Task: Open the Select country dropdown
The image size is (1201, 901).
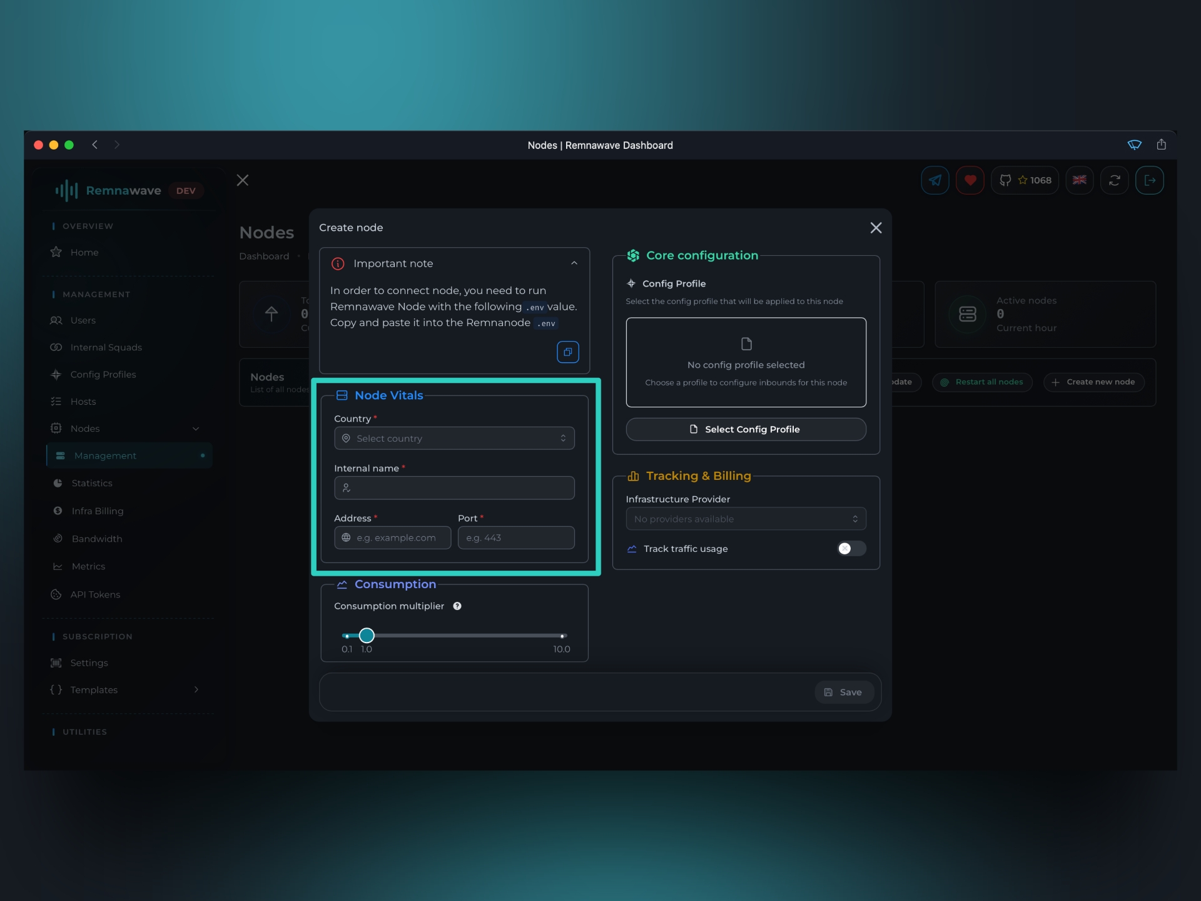Action: [454, 438]
